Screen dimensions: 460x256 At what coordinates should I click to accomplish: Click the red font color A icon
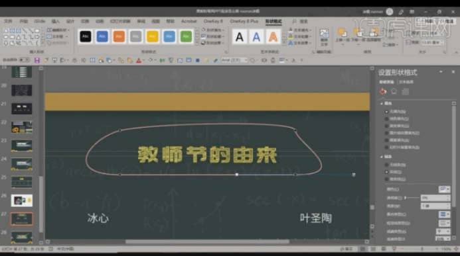coord(139,60)
